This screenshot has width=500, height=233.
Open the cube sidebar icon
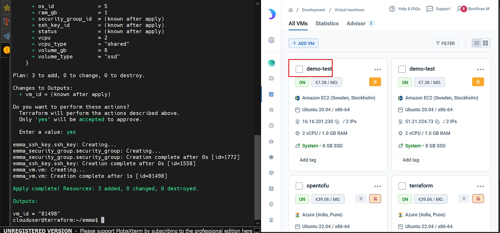pos(271,173)
